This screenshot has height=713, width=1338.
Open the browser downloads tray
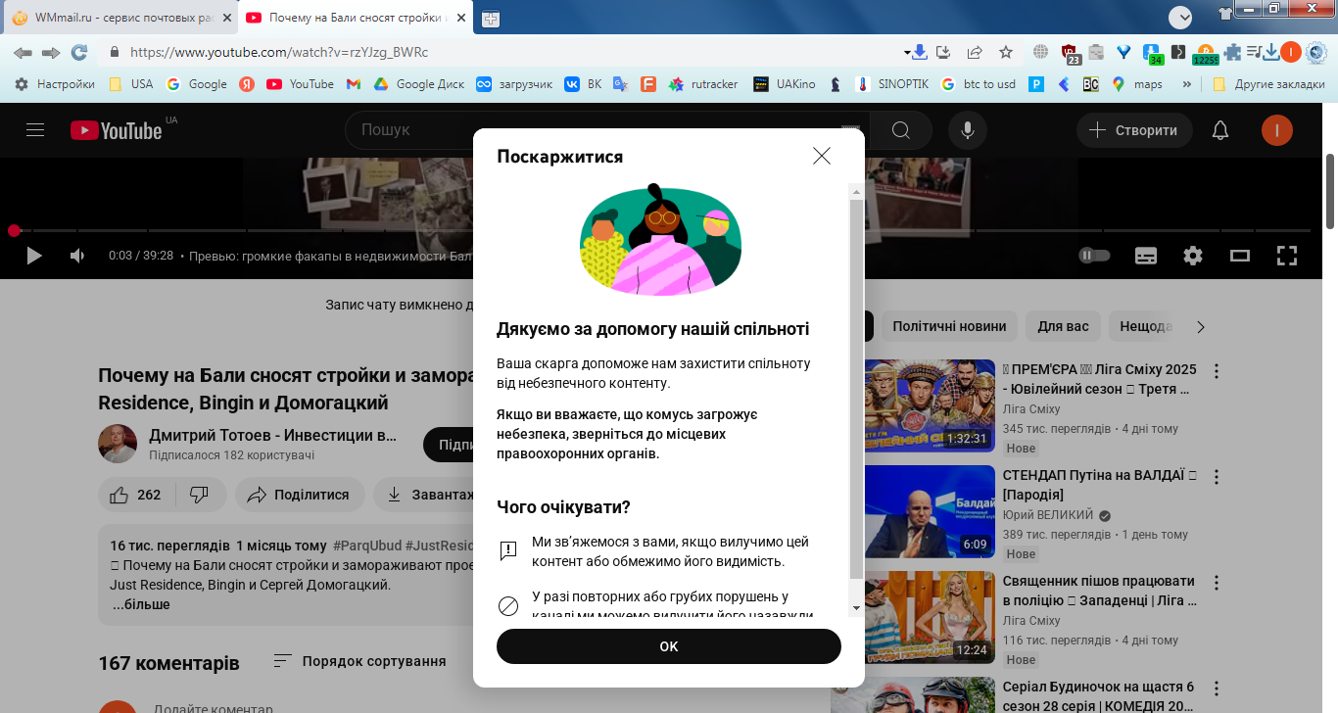tap(1271, 52)
